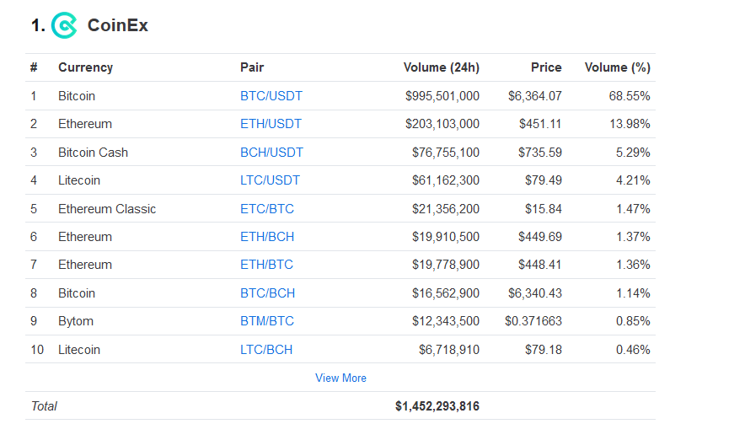Click the $0.371663 price value
745x440 pixels.
[x=533, y=321]
